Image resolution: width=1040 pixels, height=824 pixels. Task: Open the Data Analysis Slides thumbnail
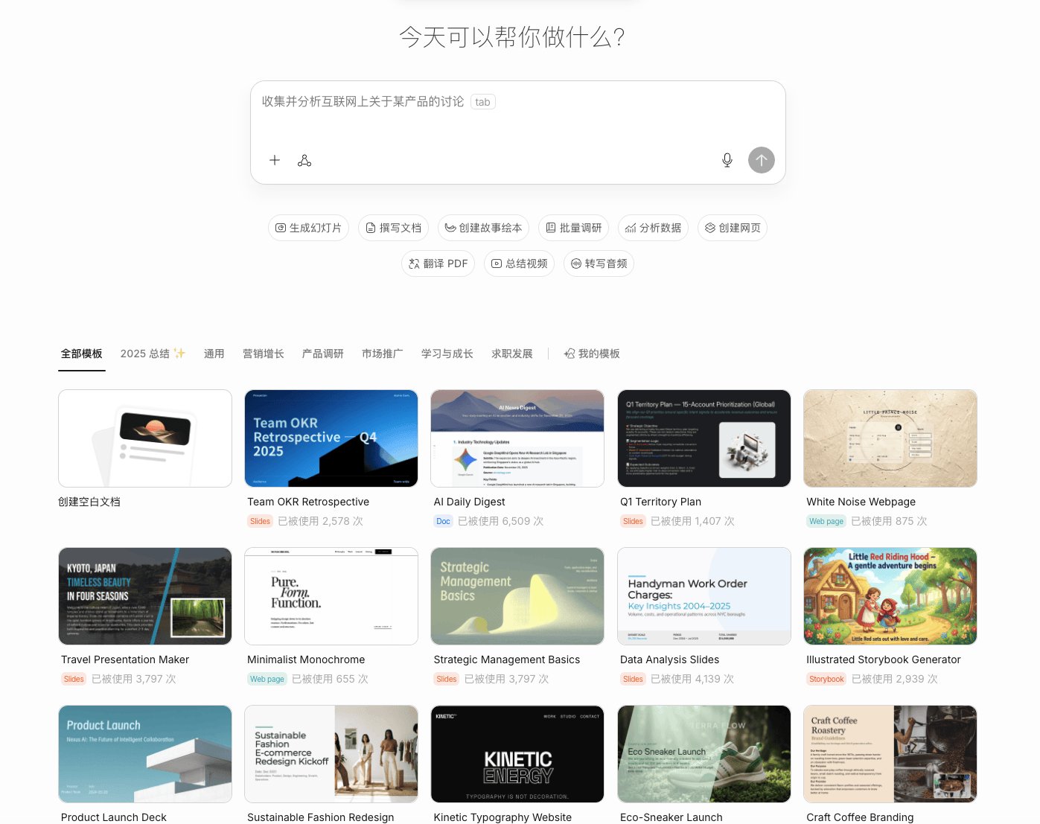[704, 596]
